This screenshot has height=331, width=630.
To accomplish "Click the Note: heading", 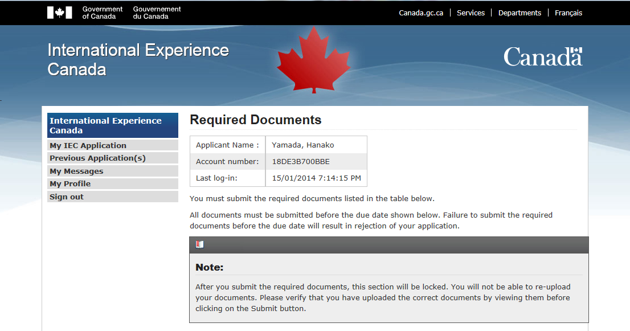I will click(x=209, y=268).
